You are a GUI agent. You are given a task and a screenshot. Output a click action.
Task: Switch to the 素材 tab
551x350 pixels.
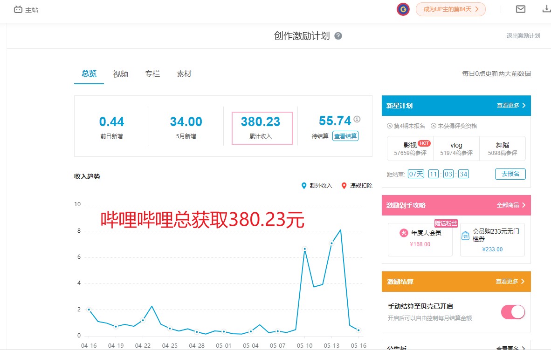click(x=184, y=74)
